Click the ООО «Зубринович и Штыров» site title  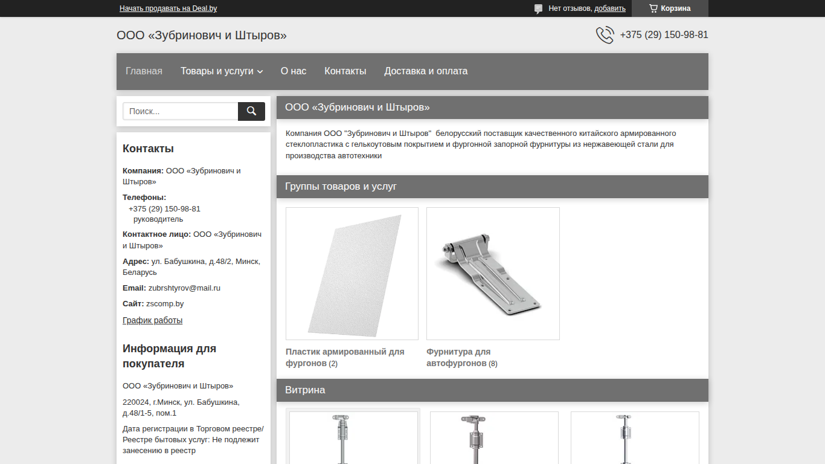tap(202, 36)
